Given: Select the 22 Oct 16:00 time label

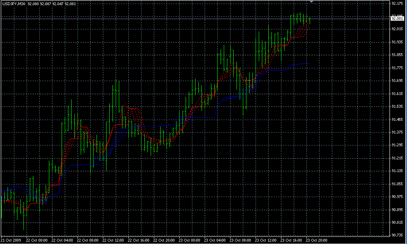Looking at the screenshot, I should [139, 240].
